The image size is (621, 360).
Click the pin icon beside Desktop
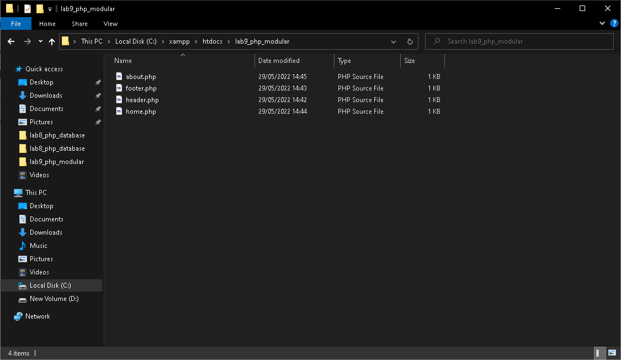(x=98, y=82)
